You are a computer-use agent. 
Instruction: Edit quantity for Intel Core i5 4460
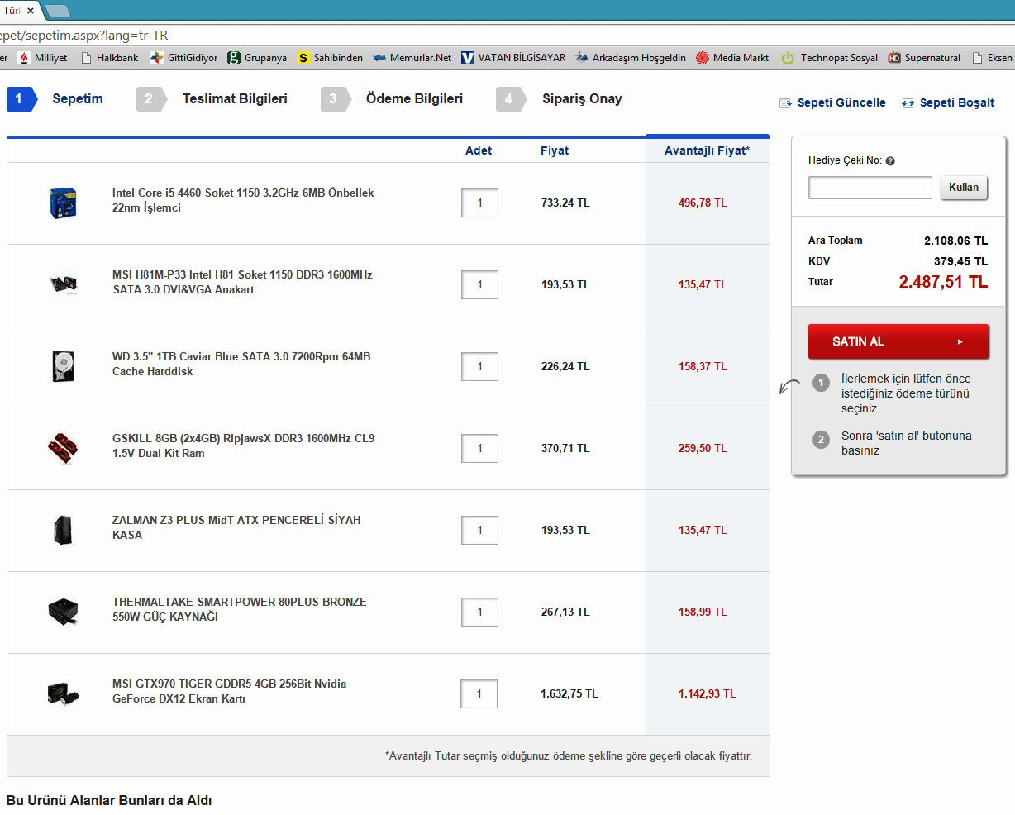(479, 203)
